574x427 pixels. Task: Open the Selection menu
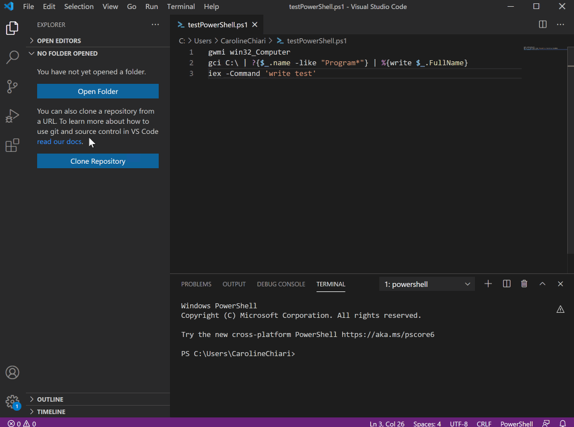click(x=79, y=7)
